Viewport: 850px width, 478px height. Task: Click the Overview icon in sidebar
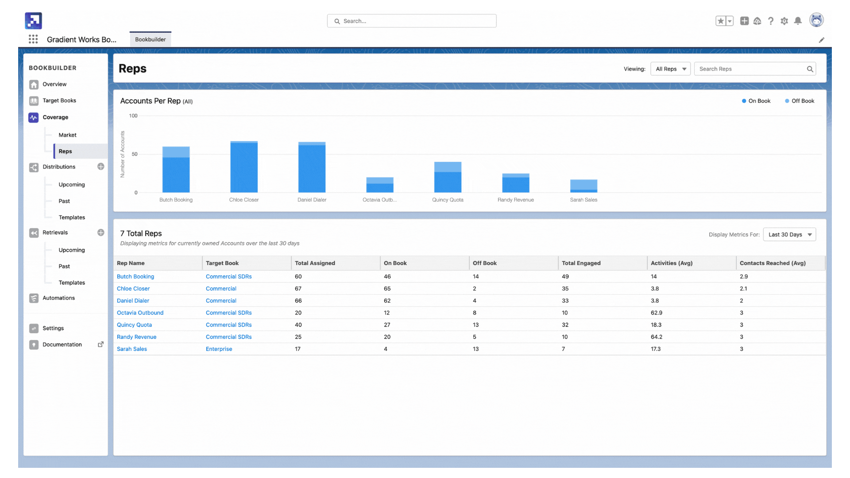tap(34, 85)
